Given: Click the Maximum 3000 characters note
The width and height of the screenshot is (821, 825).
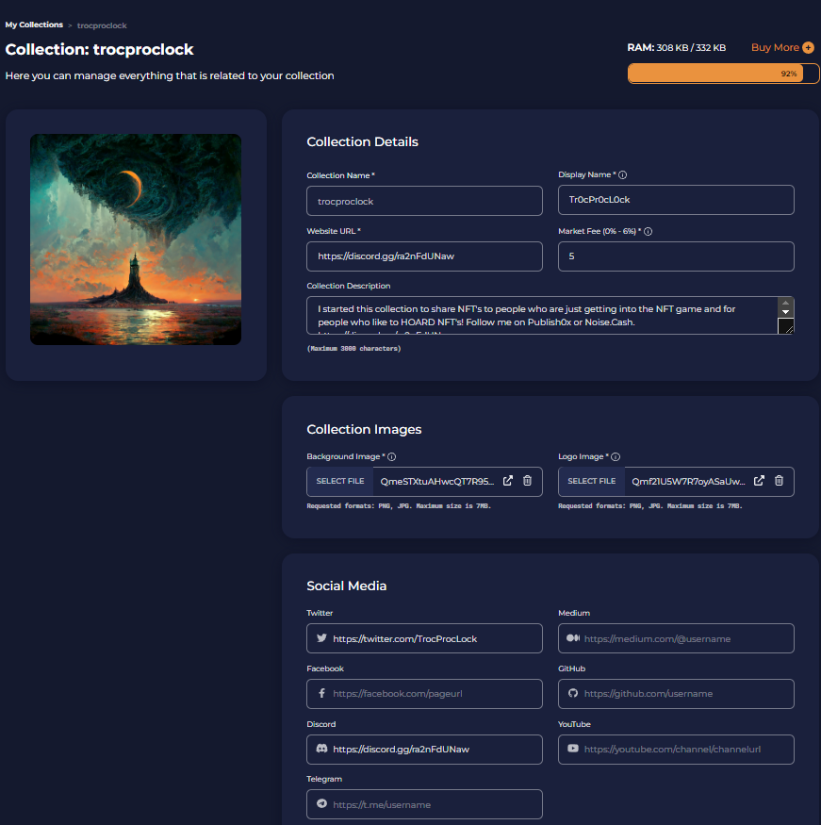Looking at the screenshot, I should [x=354, y=348].
